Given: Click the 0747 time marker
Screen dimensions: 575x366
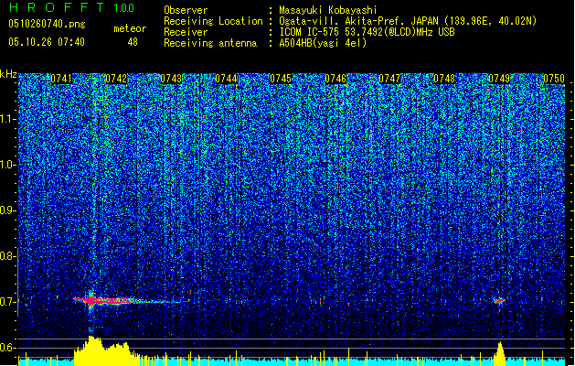Looking at the screenshot, I should (x=389, y=79).
